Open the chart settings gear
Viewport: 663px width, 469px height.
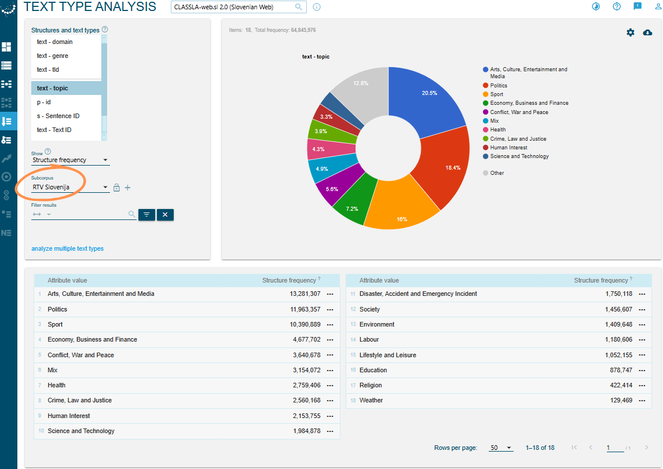point(630,32)
